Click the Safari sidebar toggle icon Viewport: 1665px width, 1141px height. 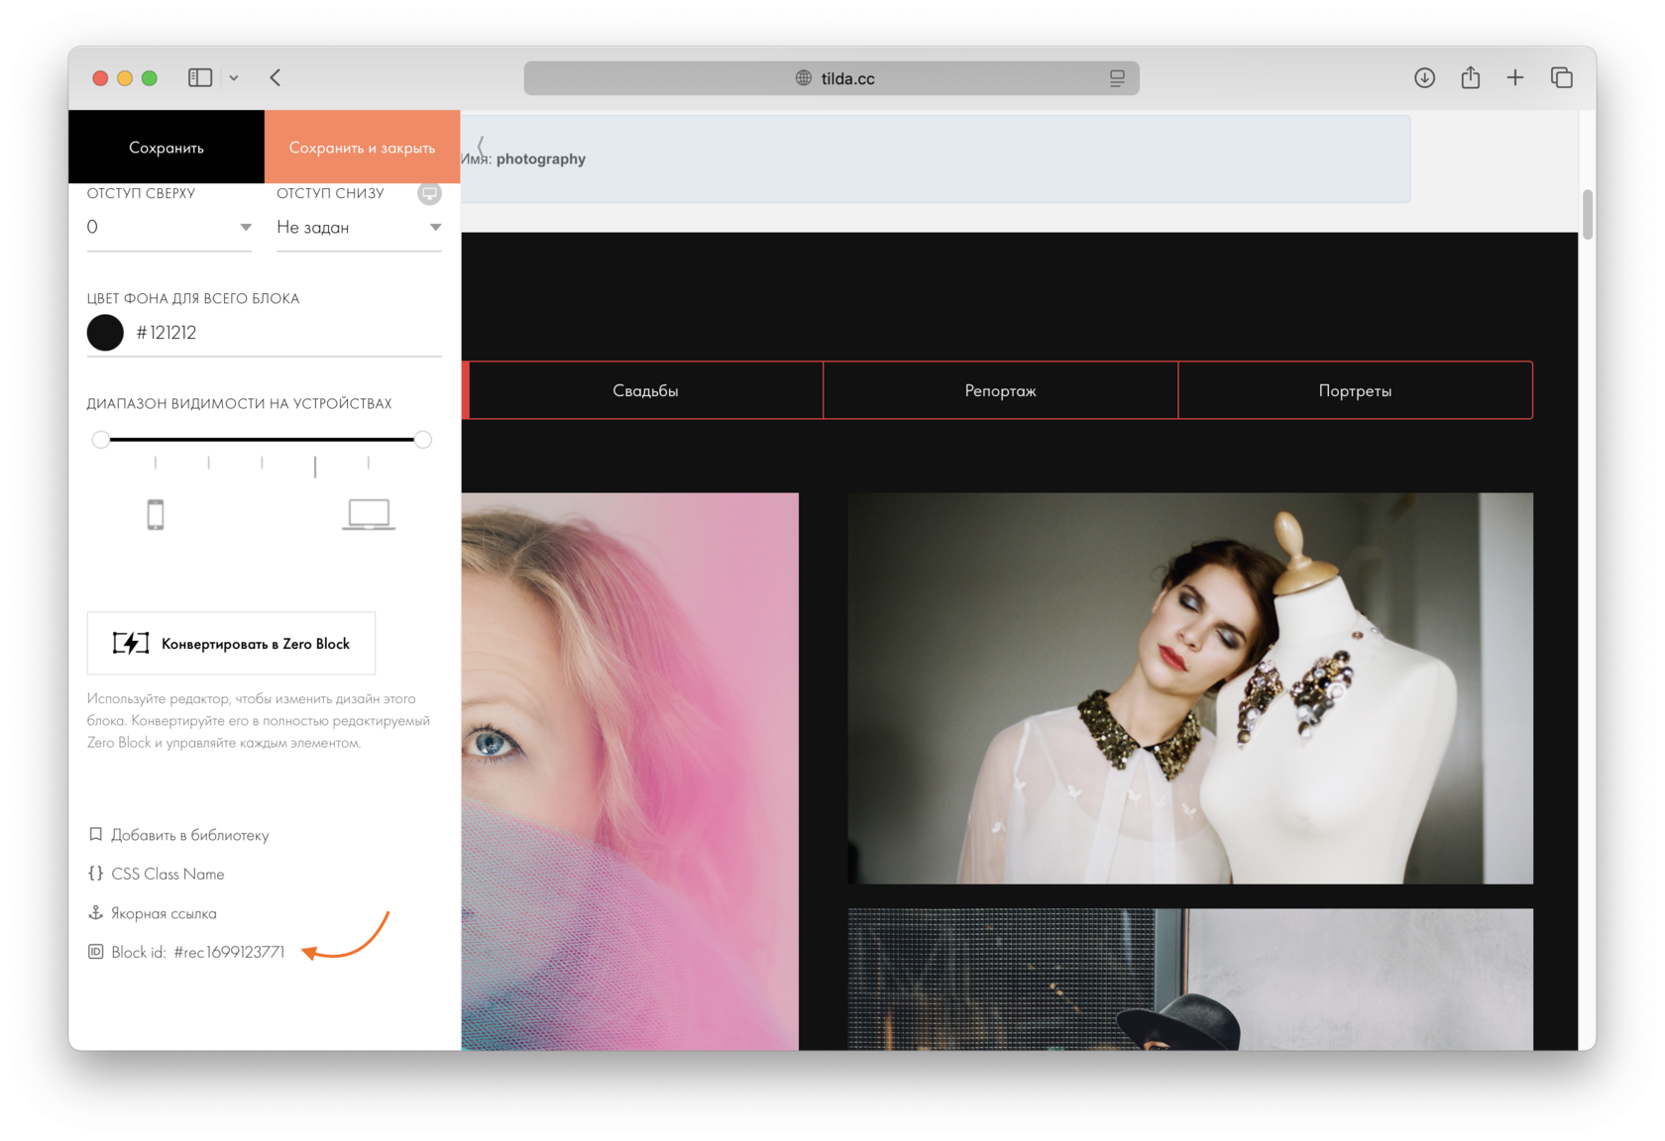pyautogui.click(x=200, y=77)
